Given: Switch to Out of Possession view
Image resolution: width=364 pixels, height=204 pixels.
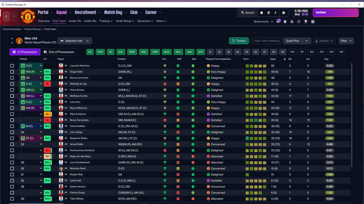Looking at the screenshot, I should pyautogui.click(x=59, y=52).
